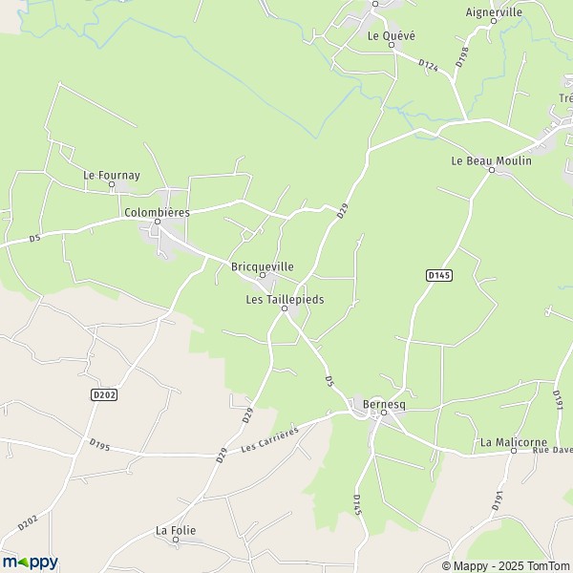Click the Les Carrières road label

(269, 439)
